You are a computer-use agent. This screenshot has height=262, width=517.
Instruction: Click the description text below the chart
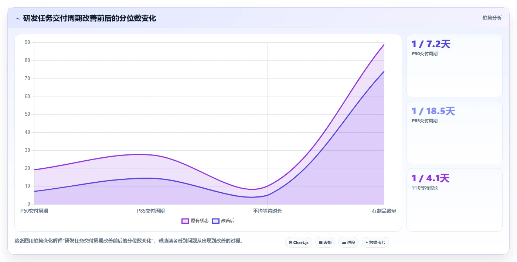coord(128,241)
